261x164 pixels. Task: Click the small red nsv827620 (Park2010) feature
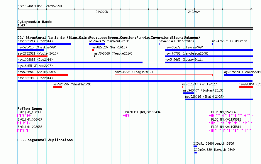pyautogui.click(x=93, y=50)
